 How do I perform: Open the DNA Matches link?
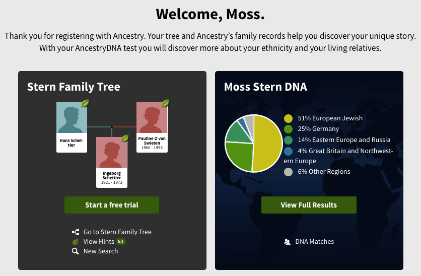click(x=314, y=242)
